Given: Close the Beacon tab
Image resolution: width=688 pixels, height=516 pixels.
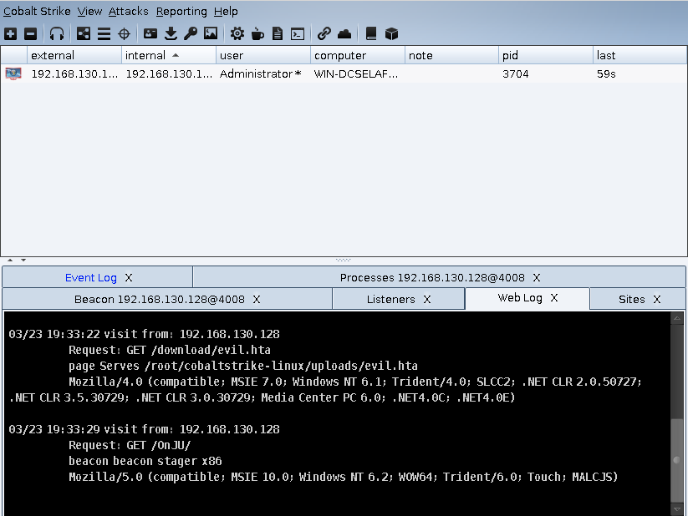Looking at the screenshot, I should tap(257, 300).
